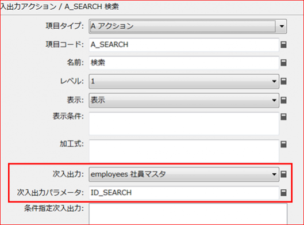Image resolution: width=304 pixels, height=225 pixels.
Task: Click the 次入出力パラメータ field with ID_SEARCH
Action: 184,193
